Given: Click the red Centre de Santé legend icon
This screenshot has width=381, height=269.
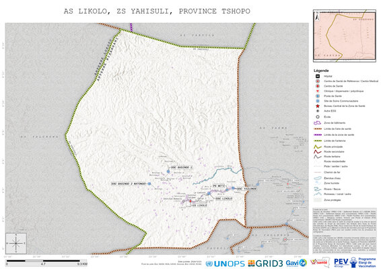Looking at the screenshot, I should coord(318,86).
